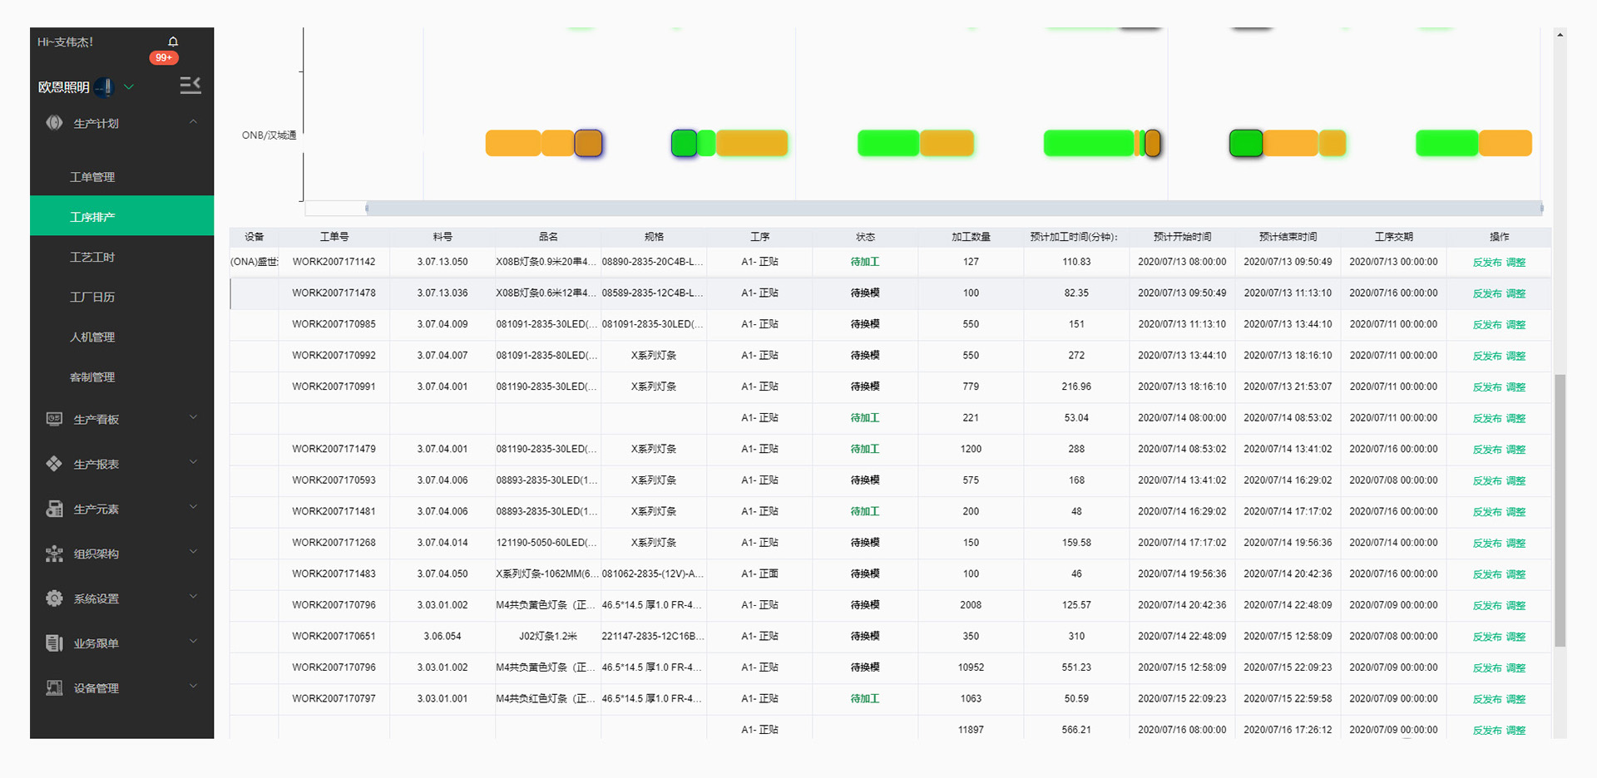This screenshot has width=1597, height=778.
Task: Click material number 3.06.054 cell
Action: [x=443, y=636]
